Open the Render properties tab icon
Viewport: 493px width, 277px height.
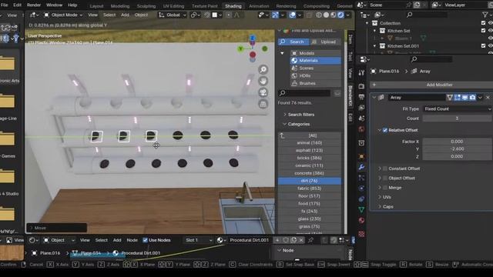361,86
